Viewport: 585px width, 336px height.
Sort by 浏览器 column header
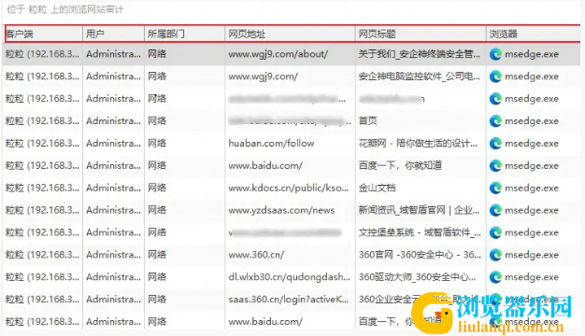tap(534, 34)
